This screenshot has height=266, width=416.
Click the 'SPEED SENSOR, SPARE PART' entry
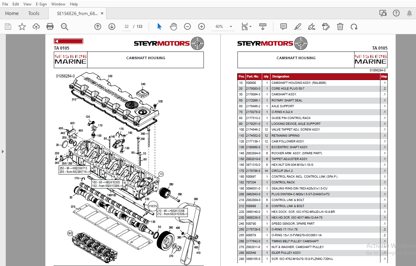(293, 223)
